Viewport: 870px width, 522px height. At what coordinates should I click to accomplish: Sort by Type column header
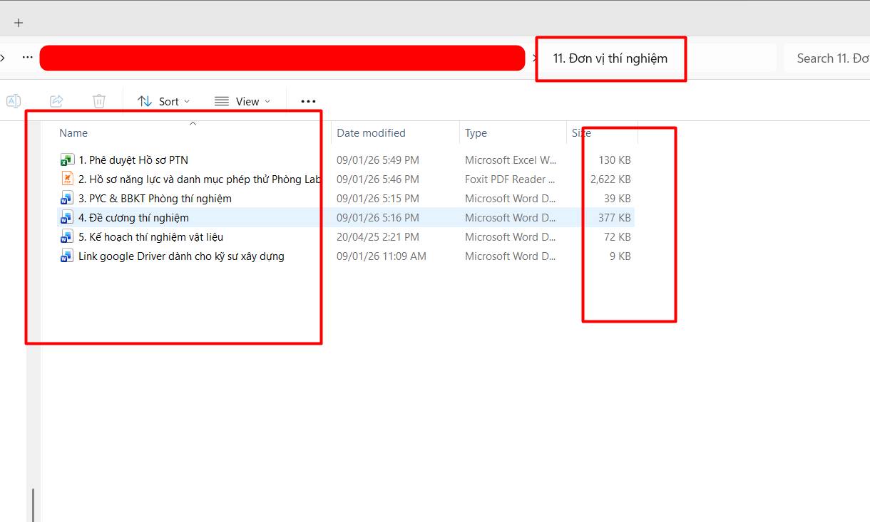[476, 133]
